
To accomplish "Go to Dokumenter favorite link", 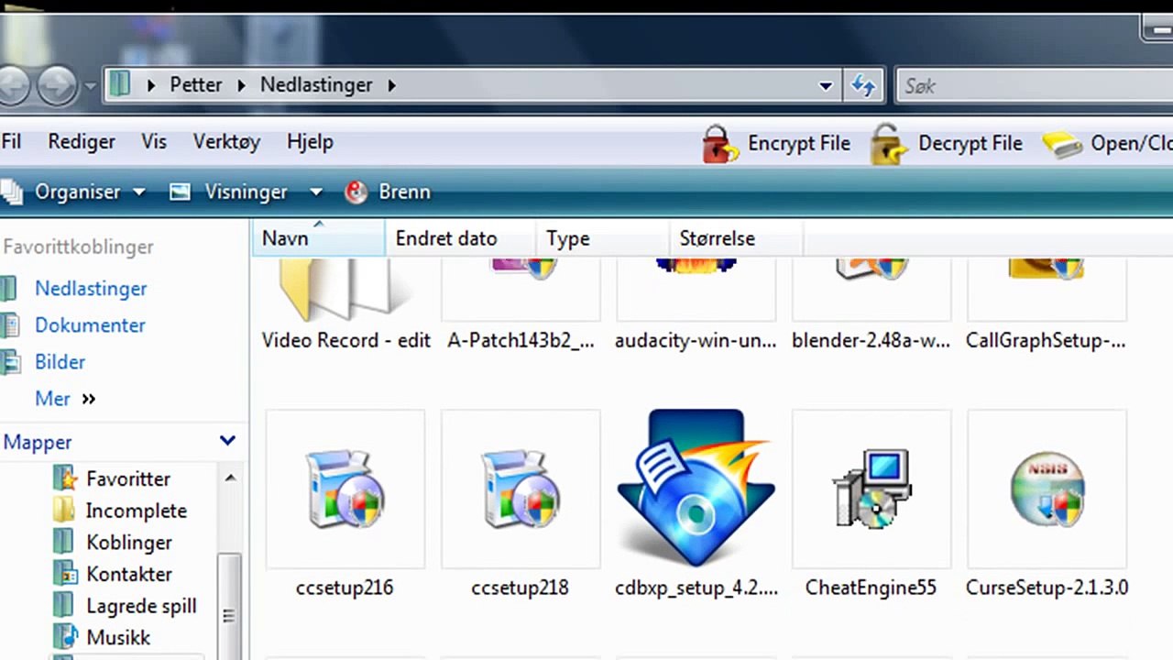I will tap(90, 325).
